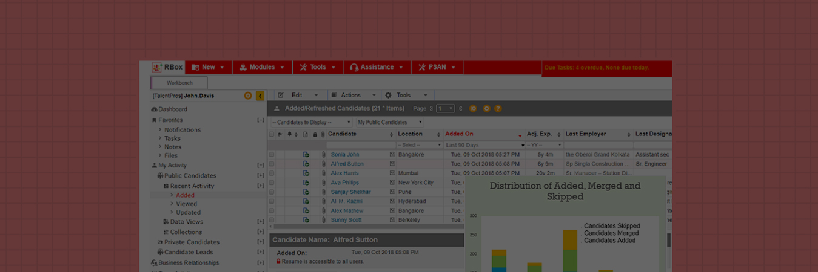This screenshot has height=272, width=818.
Task: Click the help question mark icon
Action: tap(498, 109)
